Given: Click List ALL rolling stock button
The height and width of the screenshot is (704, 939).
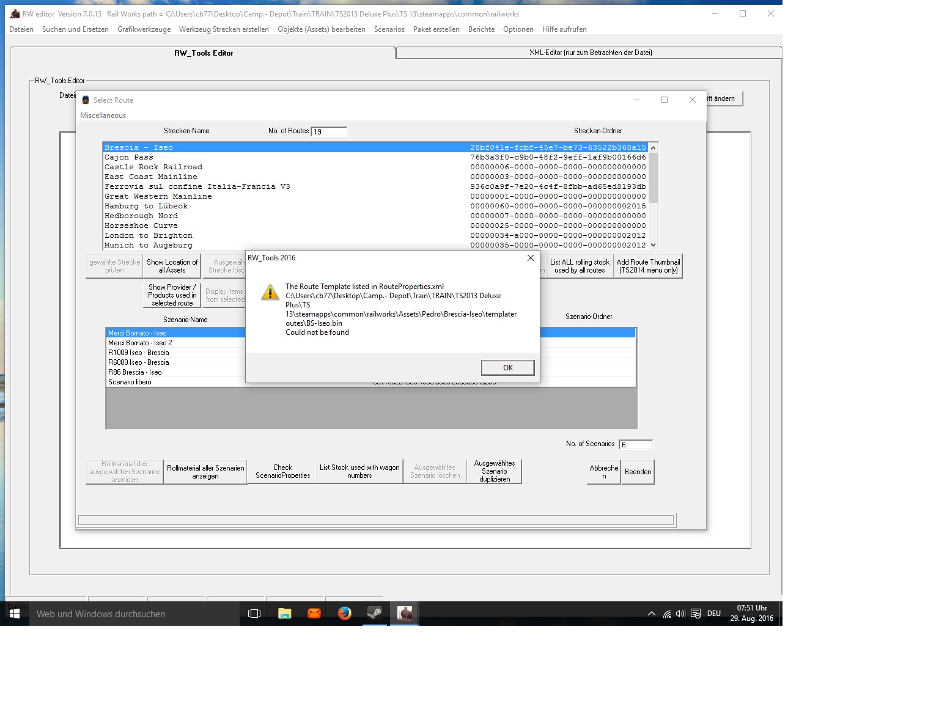Looking at the screenshot, I should tap(580, 266).
